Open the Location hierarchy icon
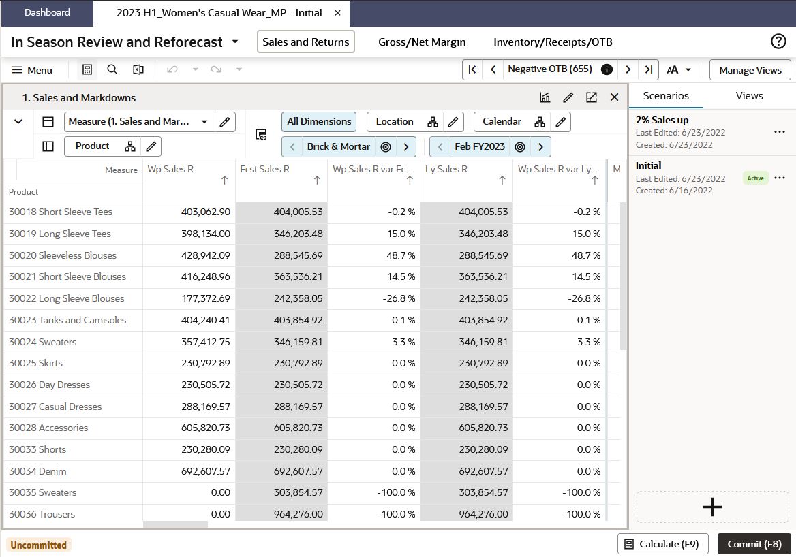The image size is (796, 557). [433, 122]
